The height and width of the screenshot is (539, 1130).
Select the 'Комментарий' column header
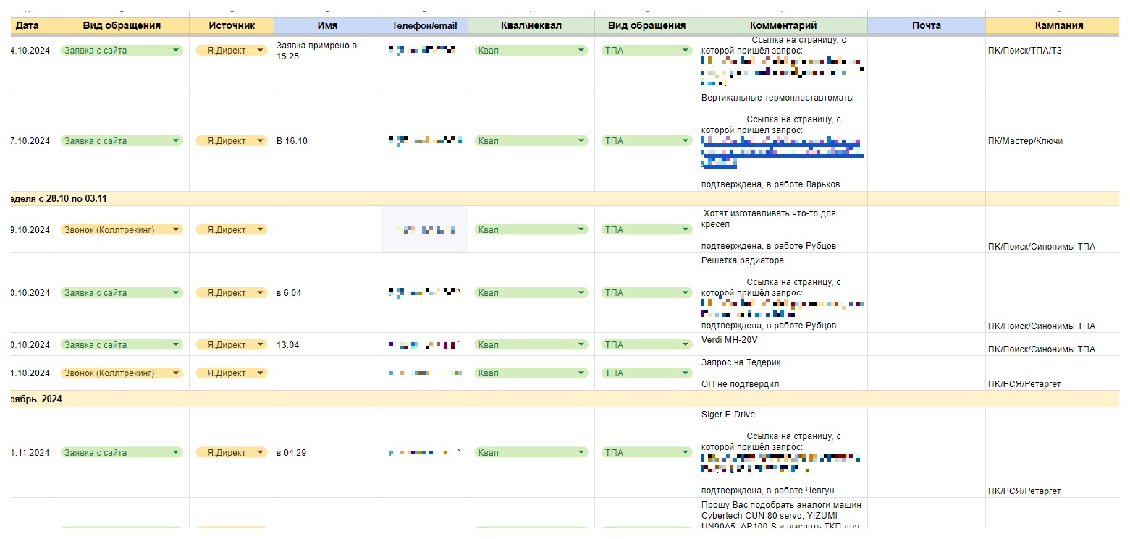pos(783,25)
